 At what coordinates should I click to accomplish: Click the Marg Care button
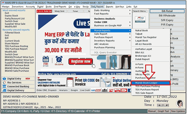[59, 11]
